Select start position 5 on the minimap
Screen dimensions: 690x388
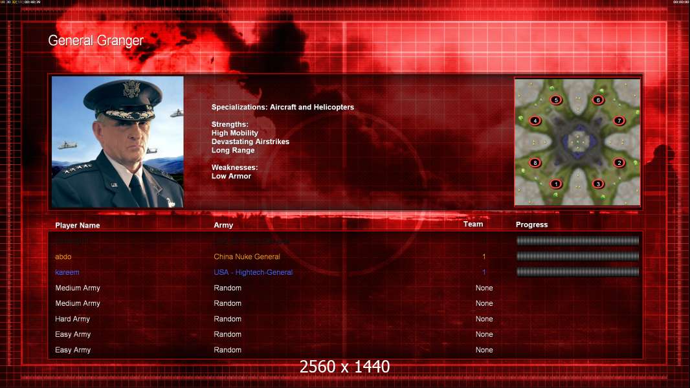pyautogui.click(x=556, y=100)
